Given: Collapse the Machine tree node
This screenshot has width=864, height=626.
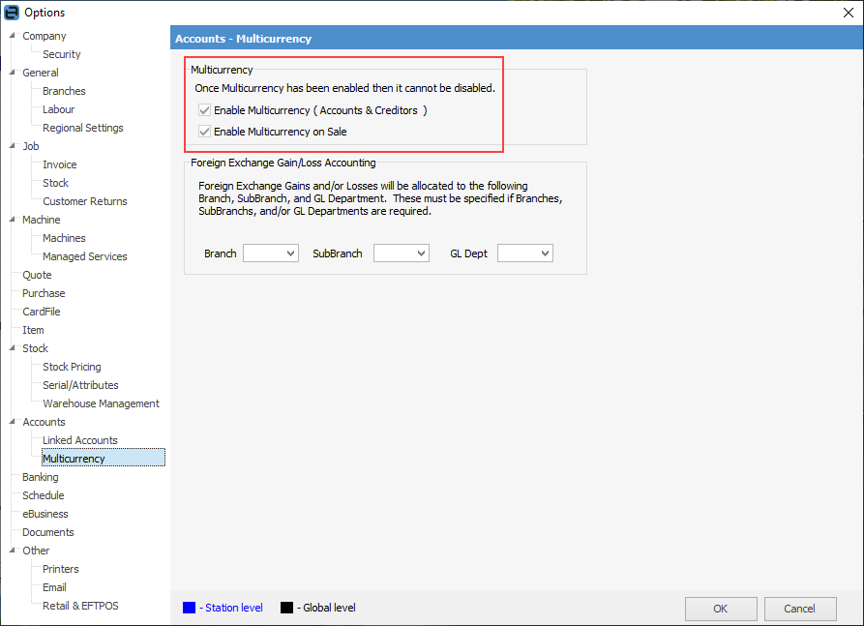Looking at the screenshot, I should 13,220.
